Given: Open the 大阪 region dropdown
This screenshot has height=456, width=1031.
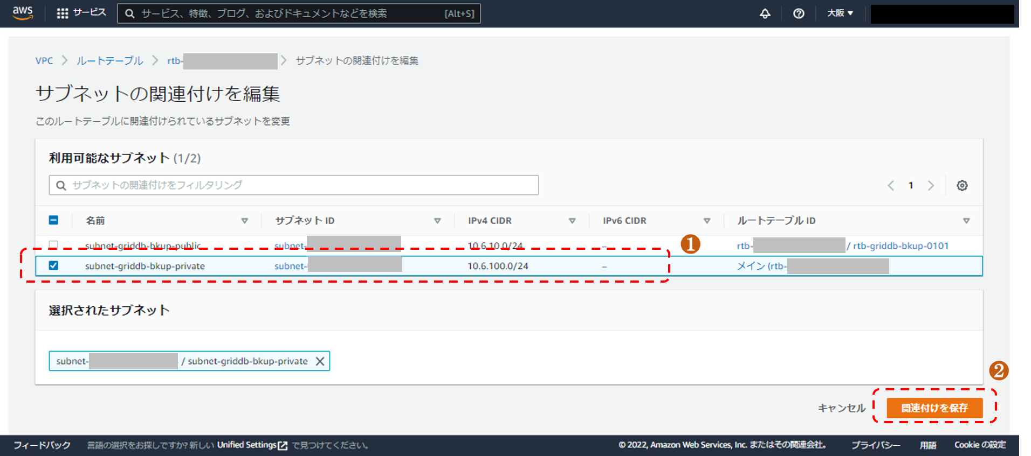Looking at the screenshot, I should tap(840, 13).
